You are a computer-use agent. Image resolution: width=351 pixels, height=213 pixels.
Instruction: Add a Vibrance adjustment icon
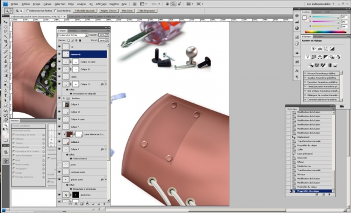click(x=308, y=57)
